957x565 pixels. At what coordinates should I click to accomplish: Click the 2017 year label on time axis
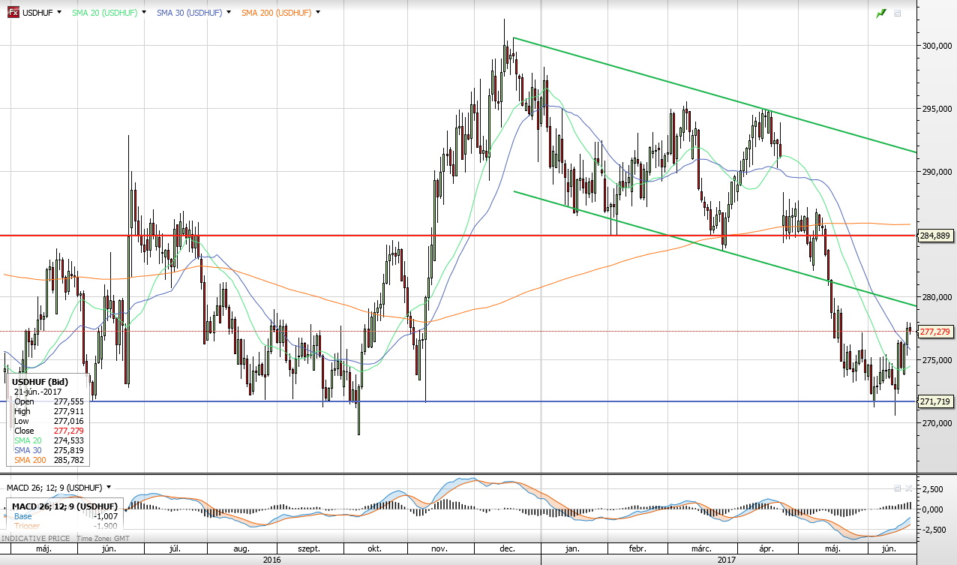pos(727,559)
